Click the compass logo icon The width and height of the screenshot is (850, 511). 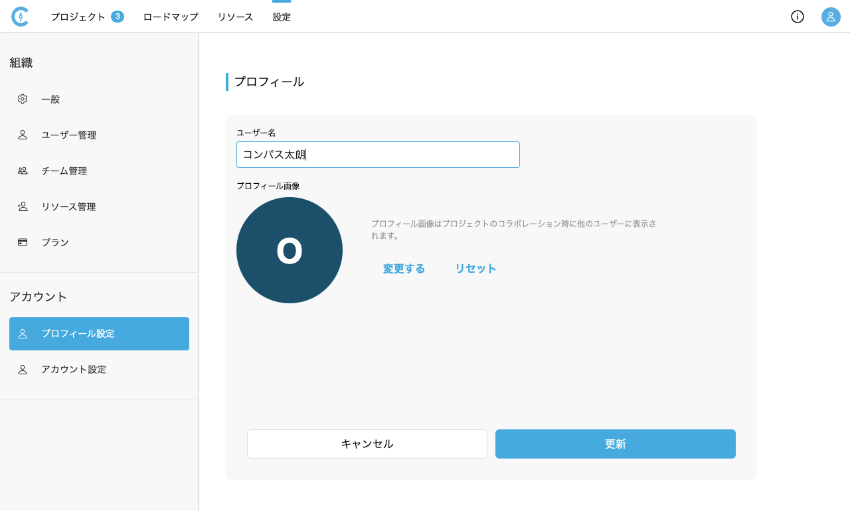click(x=21, y=17)
